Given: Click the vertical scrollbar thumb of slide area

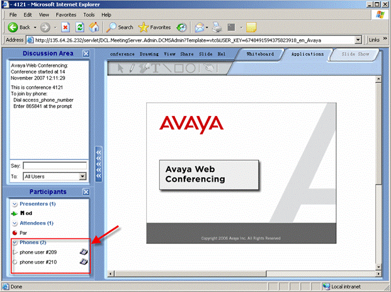Looking at the screenshot, I should (x=378, y=134).
